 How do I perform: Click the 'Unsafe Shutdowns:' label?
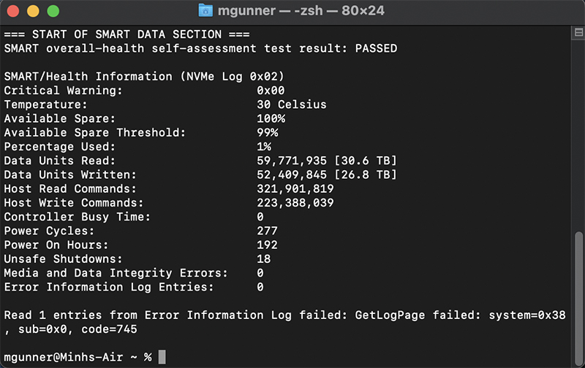tap(63, 259)
